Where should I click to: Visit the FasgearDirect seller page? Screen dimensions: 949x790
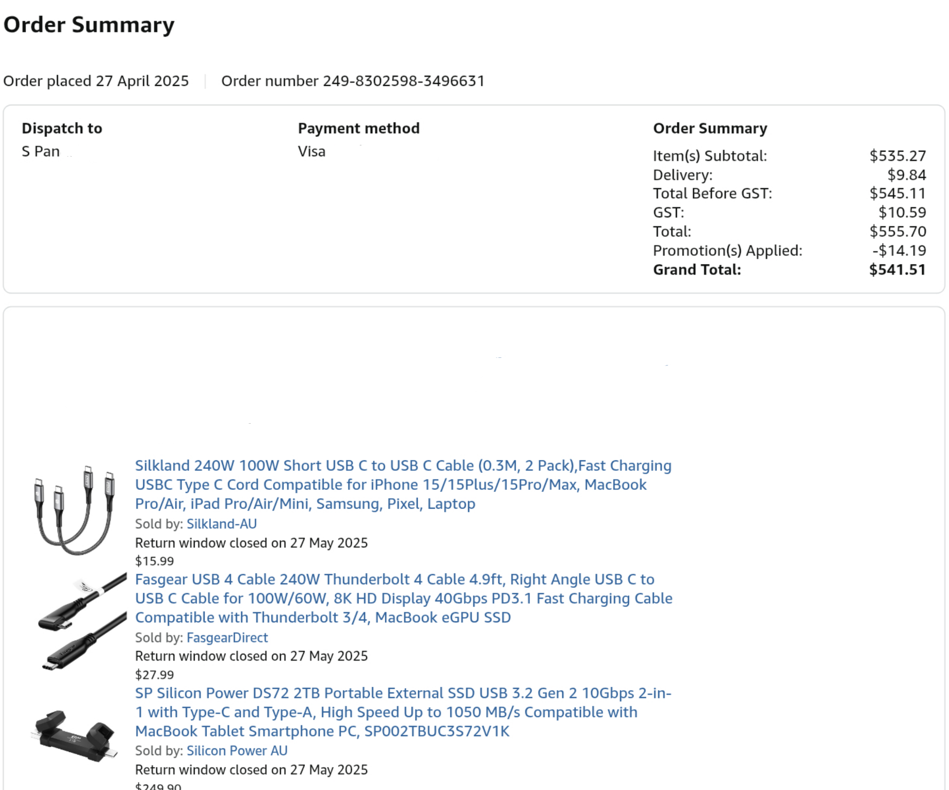[x=227, y=637]
